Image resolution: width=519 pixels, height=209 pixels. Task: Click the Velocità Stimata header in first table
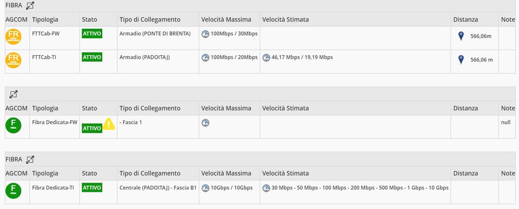coord(285,20)
